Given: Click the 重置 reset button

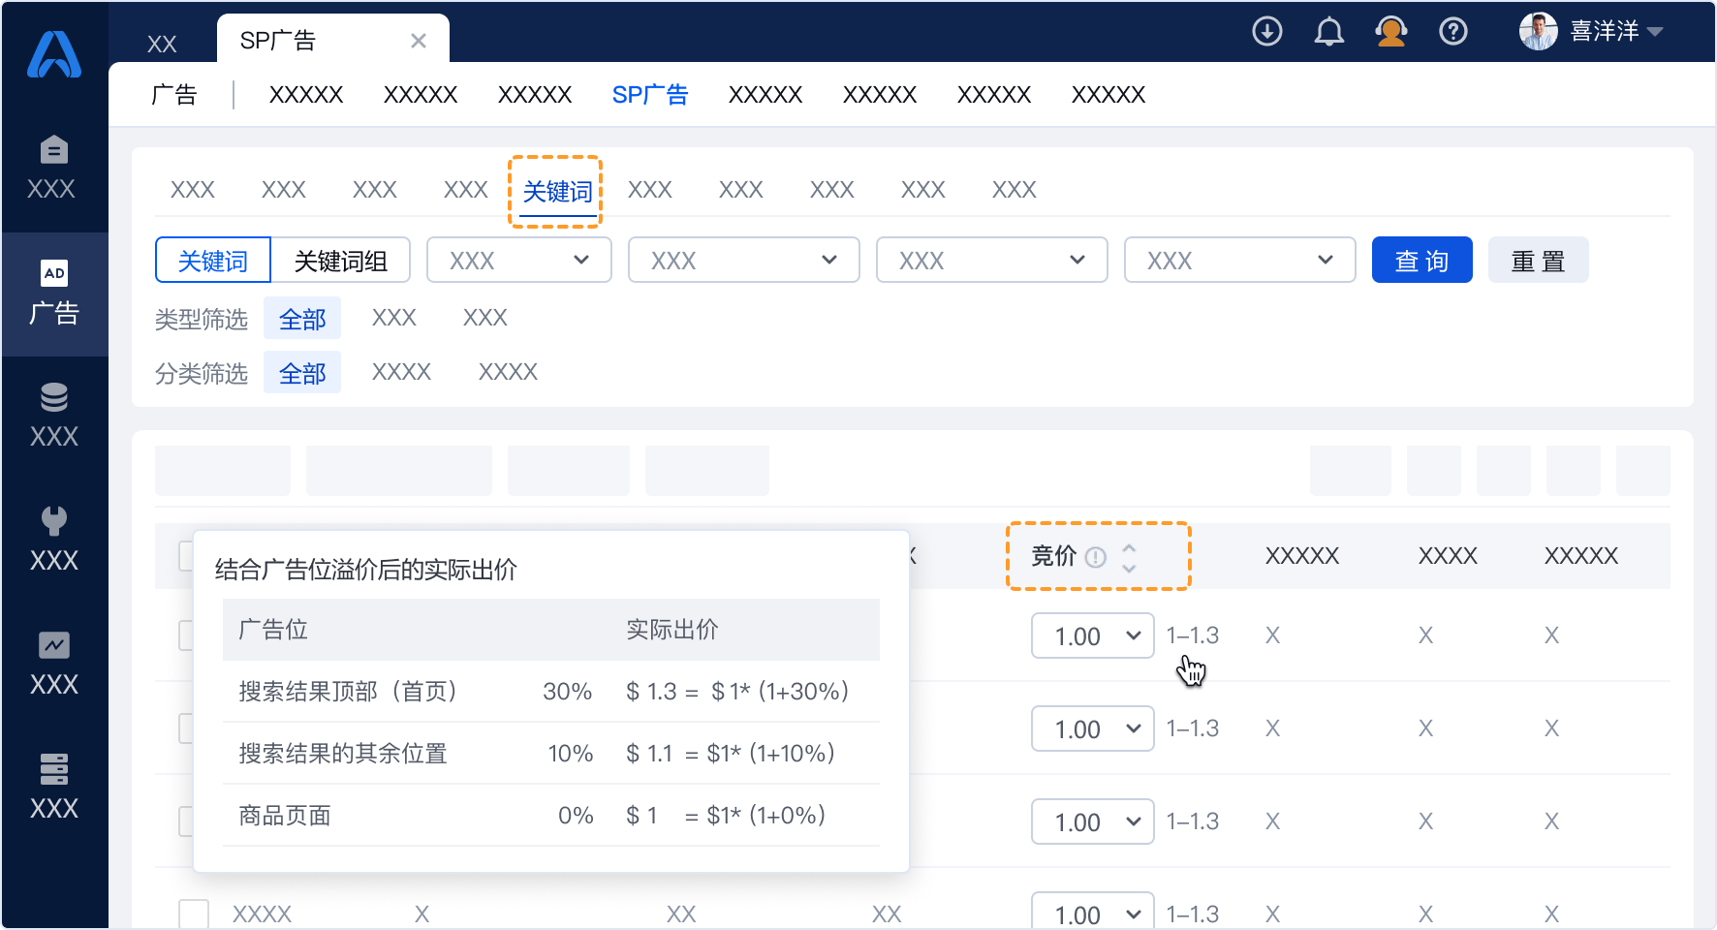Looking at the screenshot, I should click(x=1538, y=260).
